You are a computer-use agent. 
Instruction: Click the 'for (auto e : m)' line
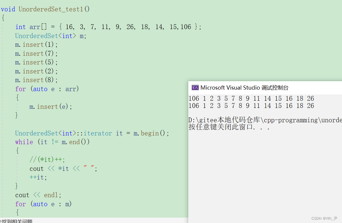[43, 204]
